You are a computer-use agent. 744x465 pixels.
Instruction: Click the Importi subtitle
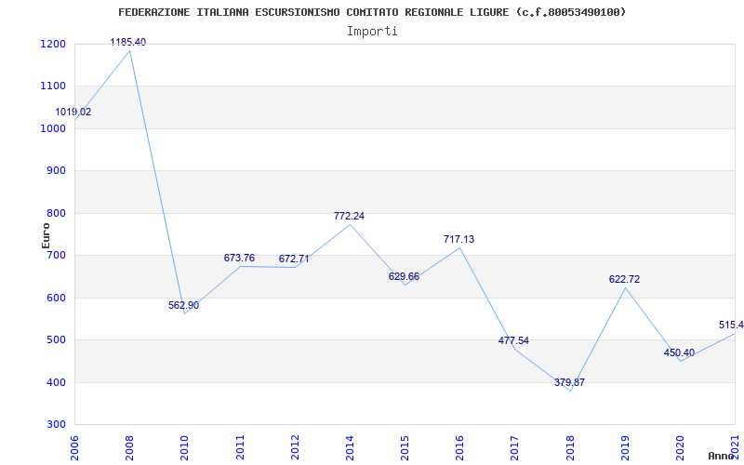point(372,31)
